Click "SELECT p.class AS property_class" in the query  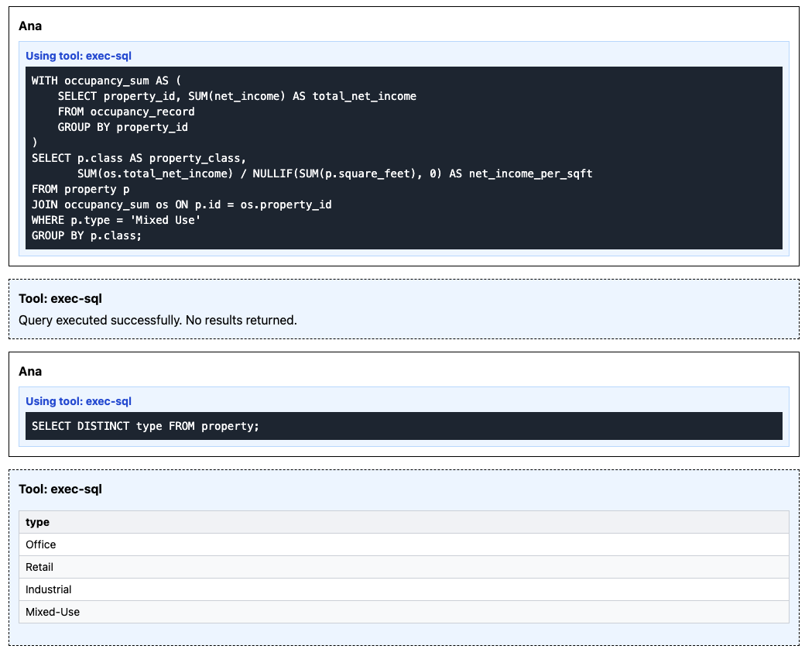pyautogui.click(x=139, y=158)
